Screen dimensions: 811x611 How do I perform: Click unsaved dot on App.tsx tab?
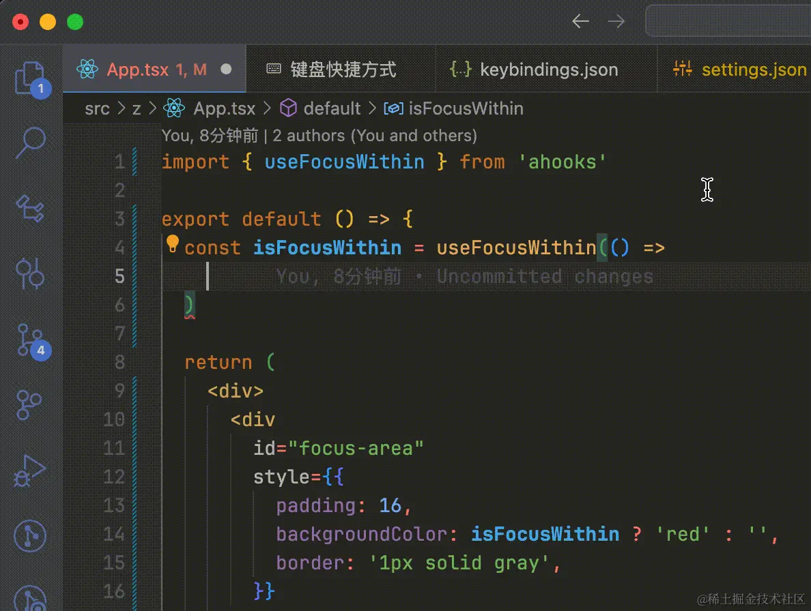coord(226,69)
